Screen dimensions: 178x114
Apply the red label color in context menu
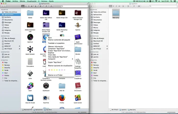pos(49,70)
